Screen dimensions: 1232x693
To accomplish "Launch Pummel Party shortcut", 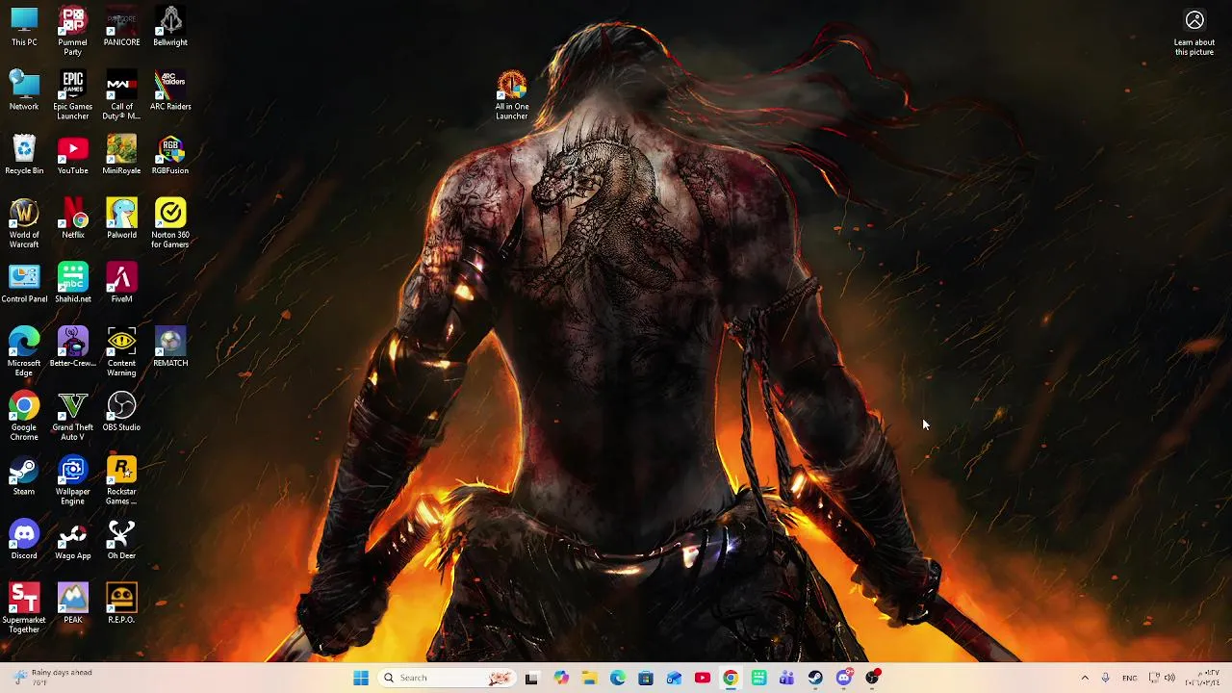I will point(73,32).
